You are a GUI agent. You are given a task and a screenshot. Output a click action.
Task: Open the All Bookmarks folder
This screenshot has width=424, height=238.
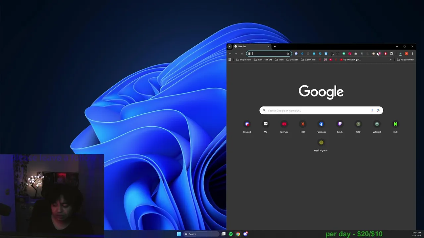pos(405,60)
